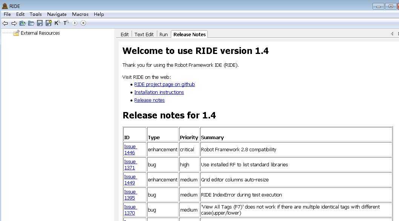This screenshot has height=221, width=399.
Task: Click the 'View All Tags (F7)' summary text
Action: click(290, 210)
